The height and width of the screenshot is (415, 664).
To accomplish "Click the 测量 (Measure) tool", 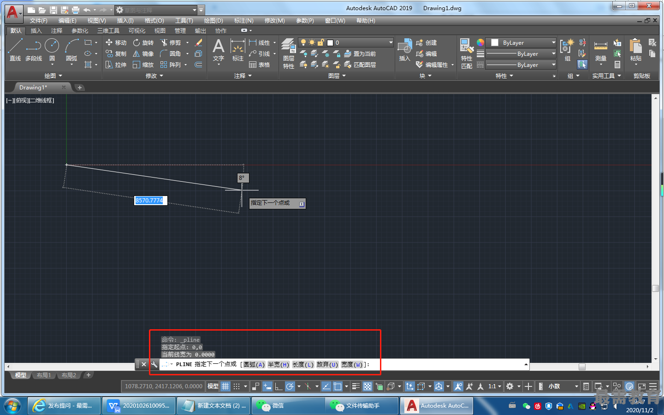I will point(600,51).
